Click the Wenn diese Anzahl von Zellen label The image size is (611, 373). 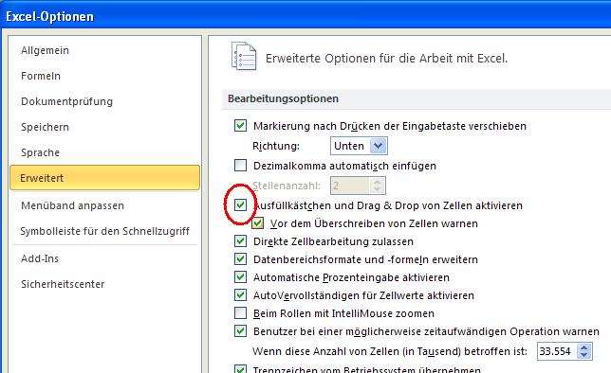pos(390,351)
